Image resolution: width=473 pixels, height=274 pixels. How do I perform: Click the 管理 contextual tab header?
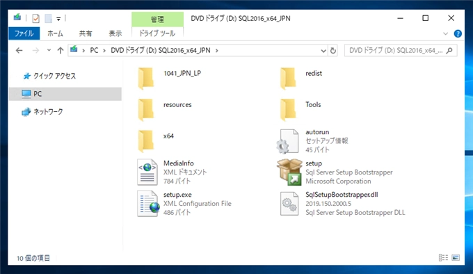(157, 19)
